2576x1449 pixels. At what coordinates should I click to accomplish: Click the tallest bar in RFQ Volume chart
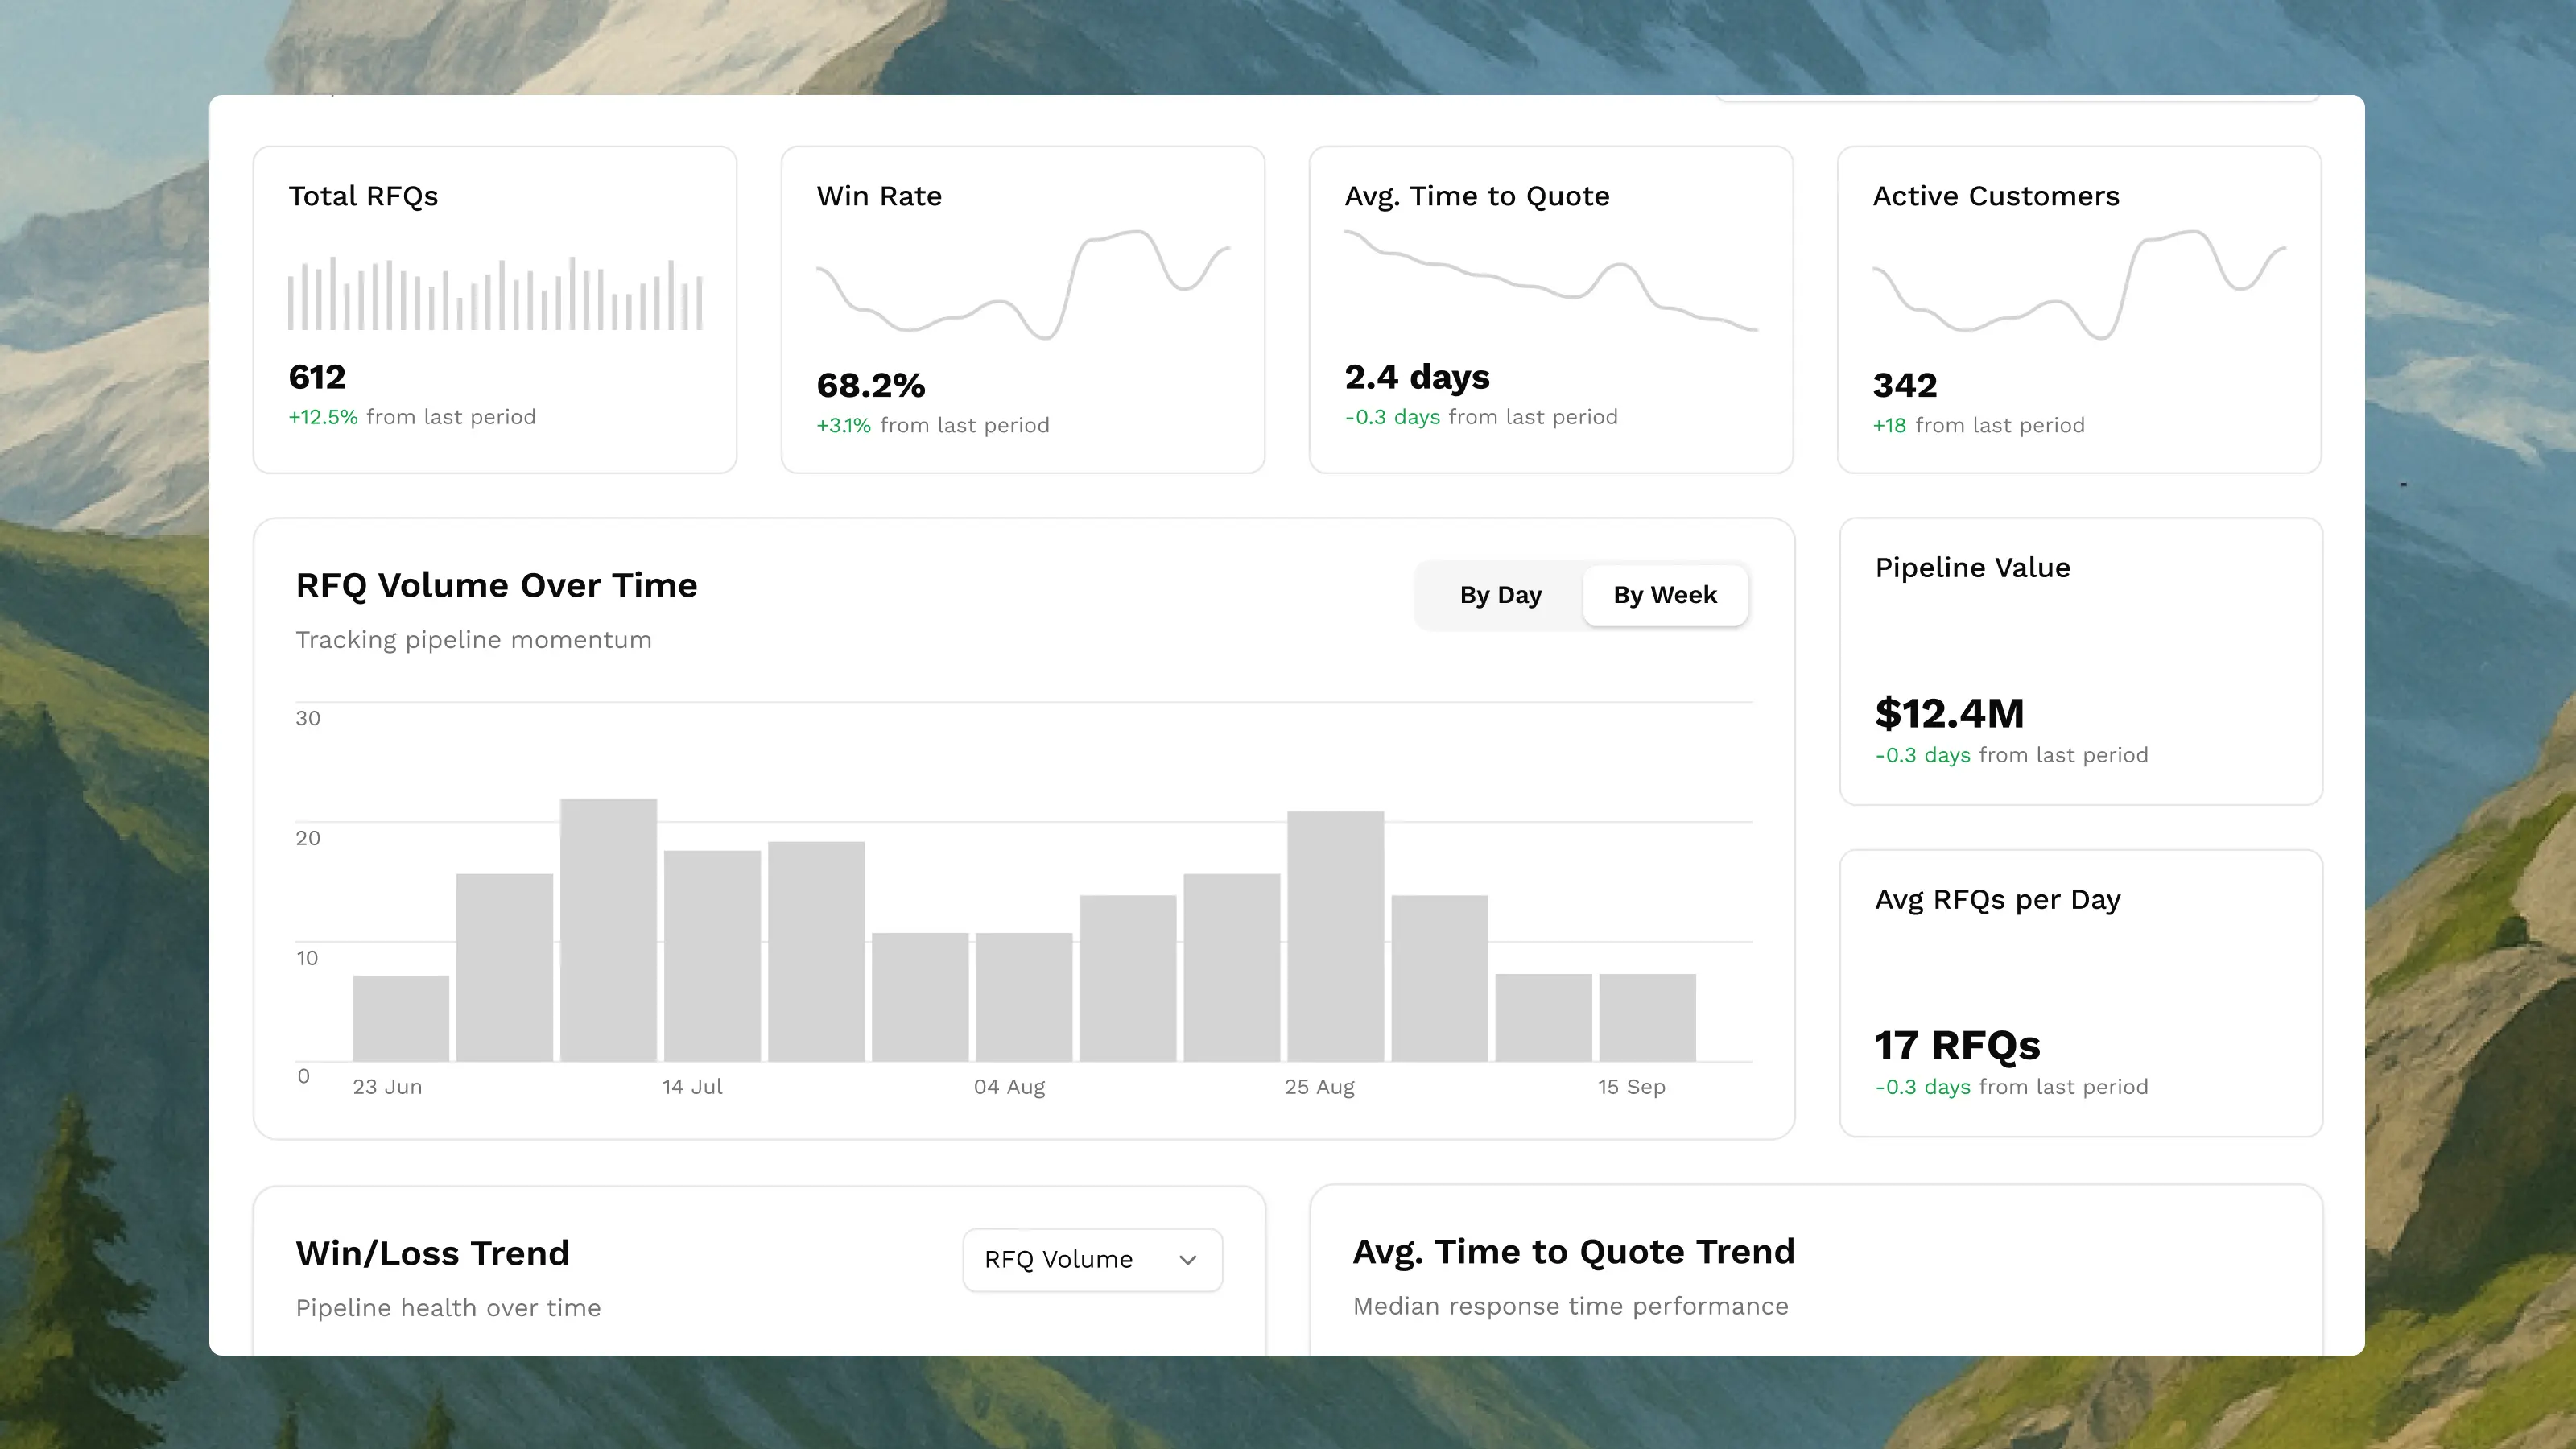pyautogui.click(x=608, y=930)
